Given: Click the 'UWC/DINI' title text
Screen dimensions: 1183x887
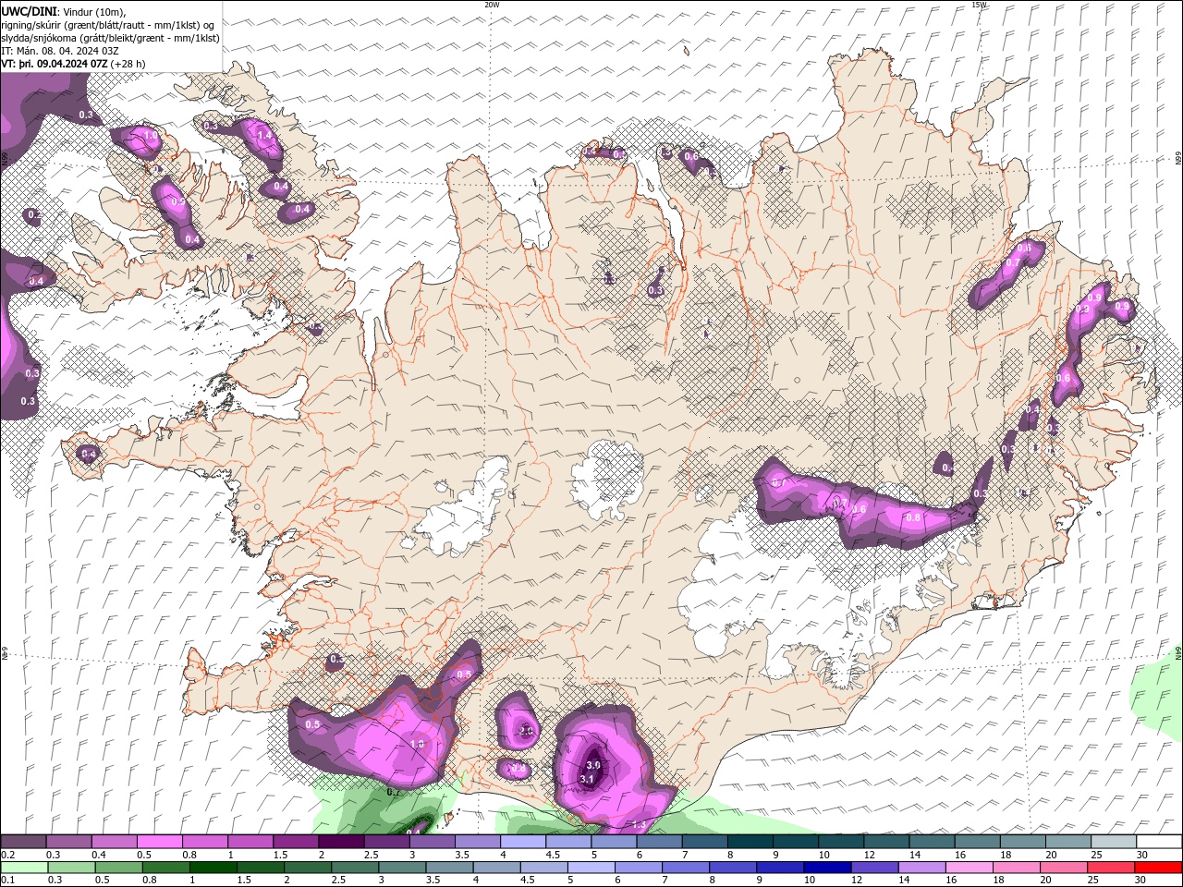Looking at the screenshot, I should click(29, 11).
